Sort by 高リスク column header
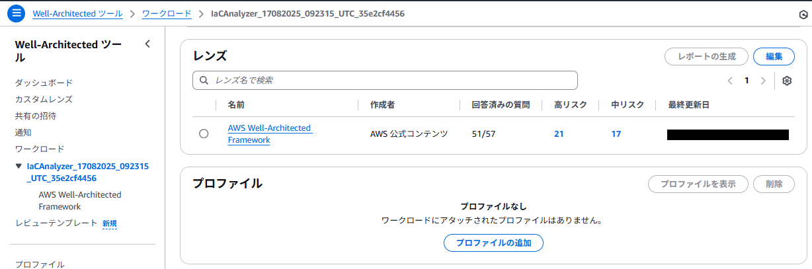 [x=571, y=104]
